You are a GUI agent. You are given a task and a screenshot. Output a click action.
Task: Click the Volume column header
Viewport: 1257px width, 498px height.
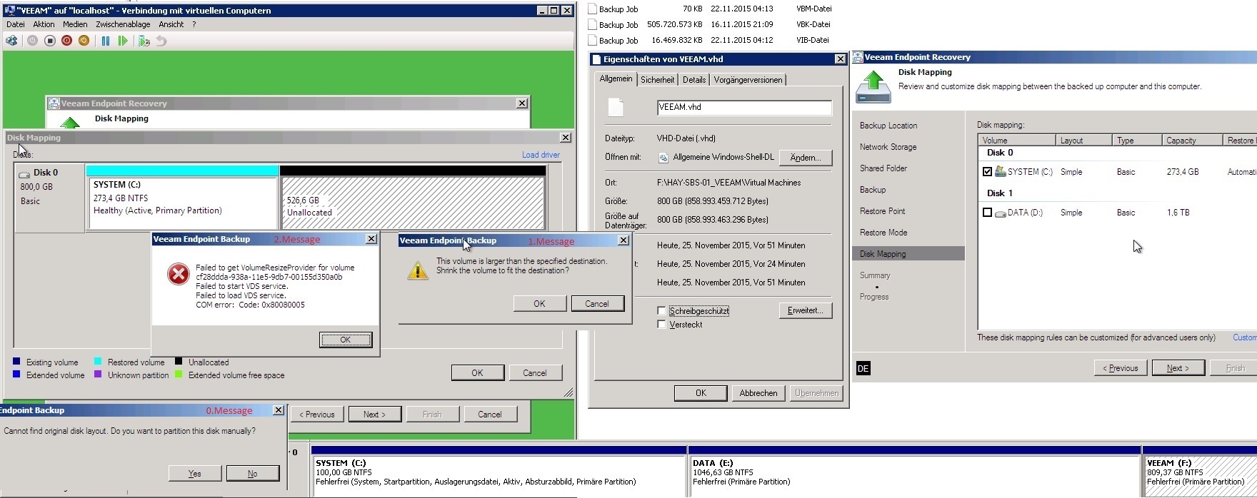click(x=1016, y=141)
